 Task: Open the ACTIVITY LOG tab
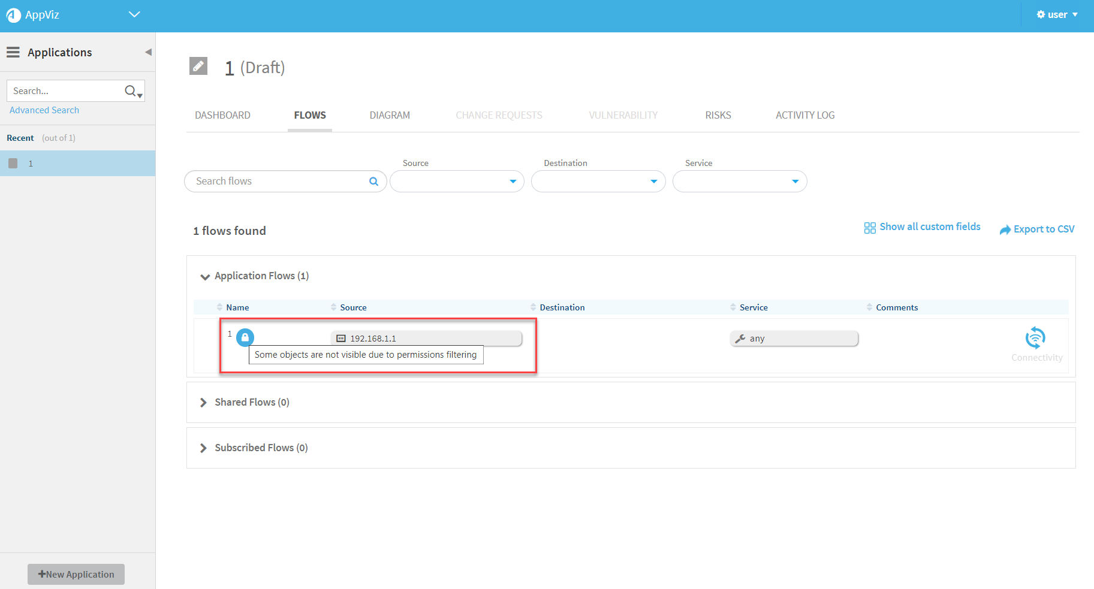805,115
